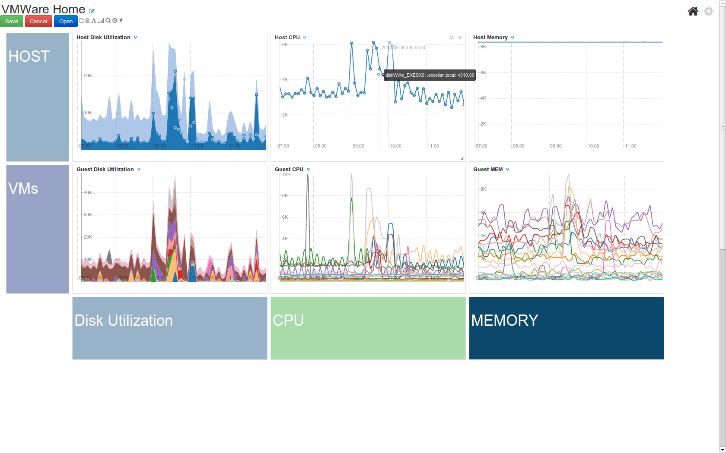Expand the Guest MEM chevron menu
The width and height of the screenshot is (726, 453).
point(507,170)
